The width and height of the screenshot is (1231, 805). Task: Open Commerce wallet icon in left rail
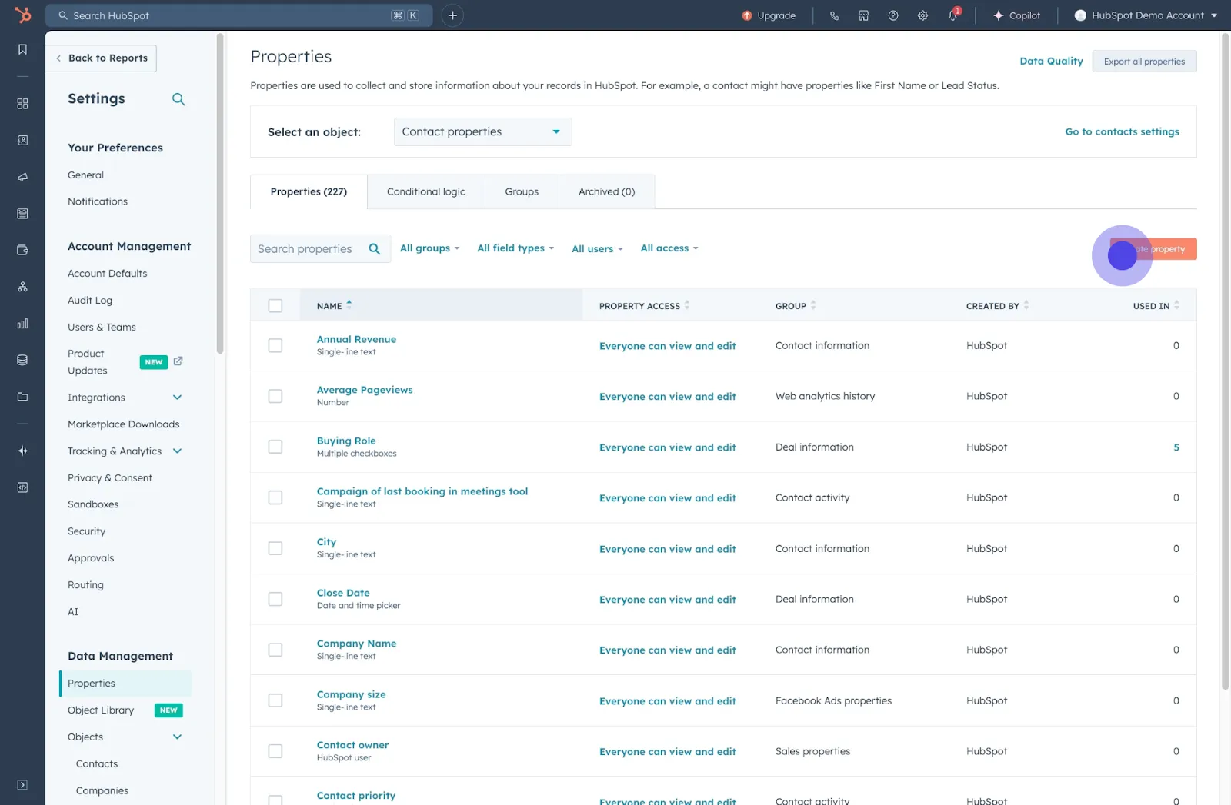click(x=22, y=250)
